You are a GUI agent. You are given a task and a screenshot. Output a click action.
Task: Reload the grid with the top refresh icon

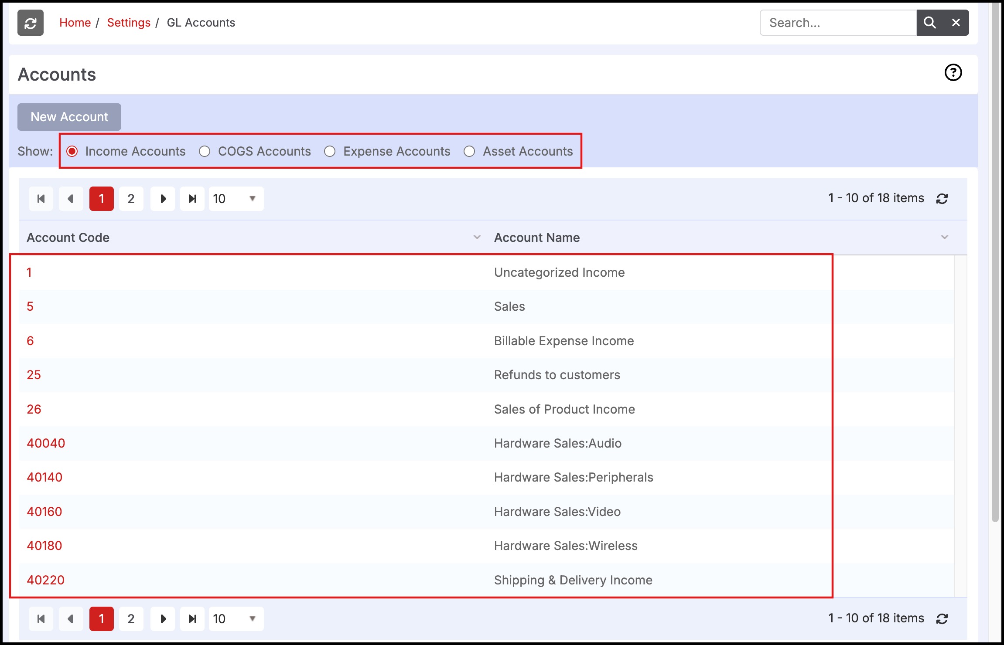(942, 199)
